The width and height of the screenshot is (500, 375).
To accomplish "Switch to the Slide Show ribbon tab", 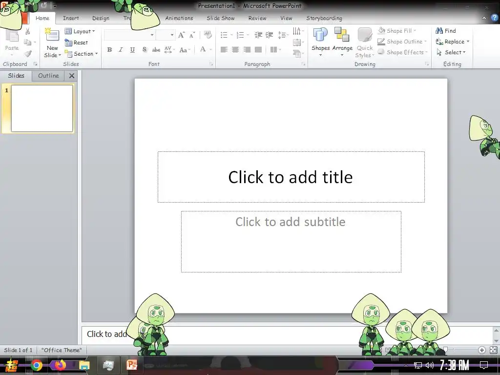I will coord(220,18).
